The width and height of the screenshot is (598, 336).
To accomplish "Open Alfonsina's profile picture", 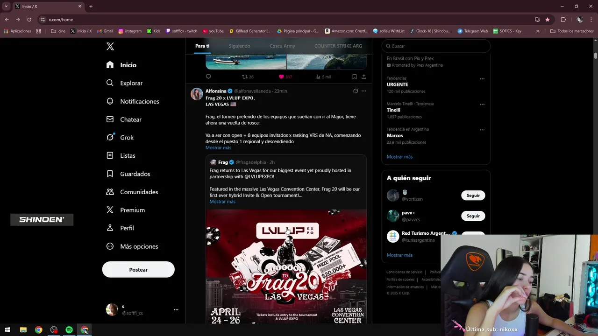I will (x=197, y=93).
